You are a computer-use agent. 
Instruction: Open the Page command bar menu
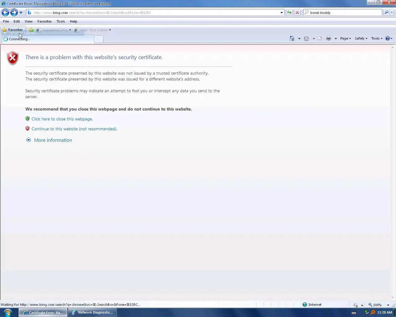pyautogui.click(x=345, y=38)
